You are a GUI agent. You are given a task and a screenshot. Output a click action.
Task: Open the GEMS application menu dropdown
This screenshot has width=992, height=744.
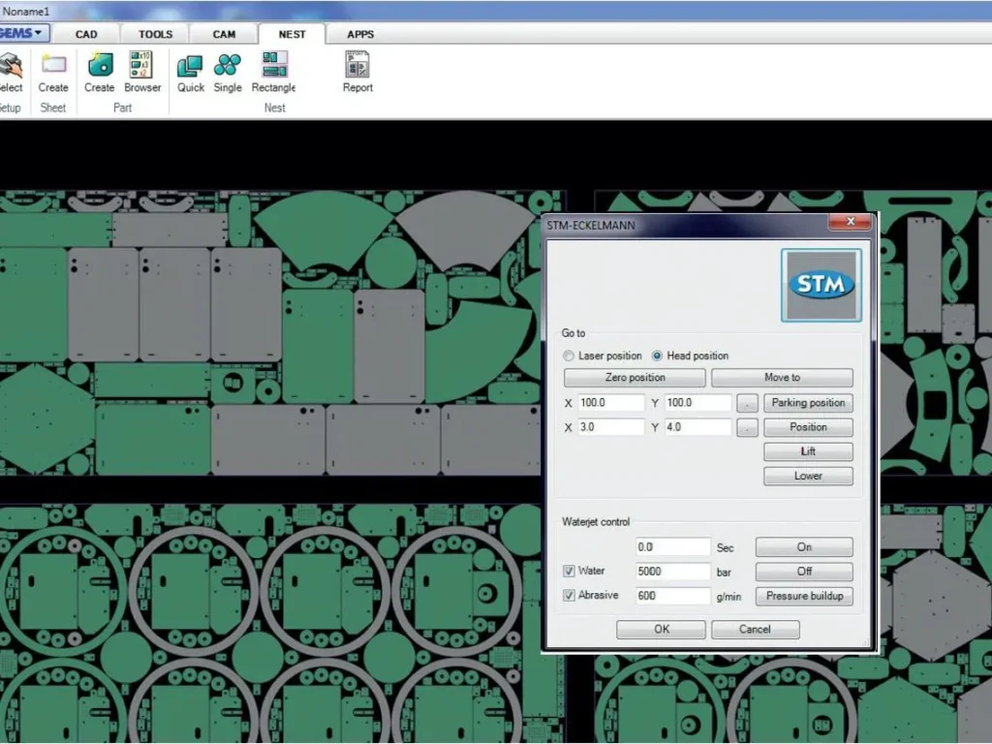click(x=19, y=32)
